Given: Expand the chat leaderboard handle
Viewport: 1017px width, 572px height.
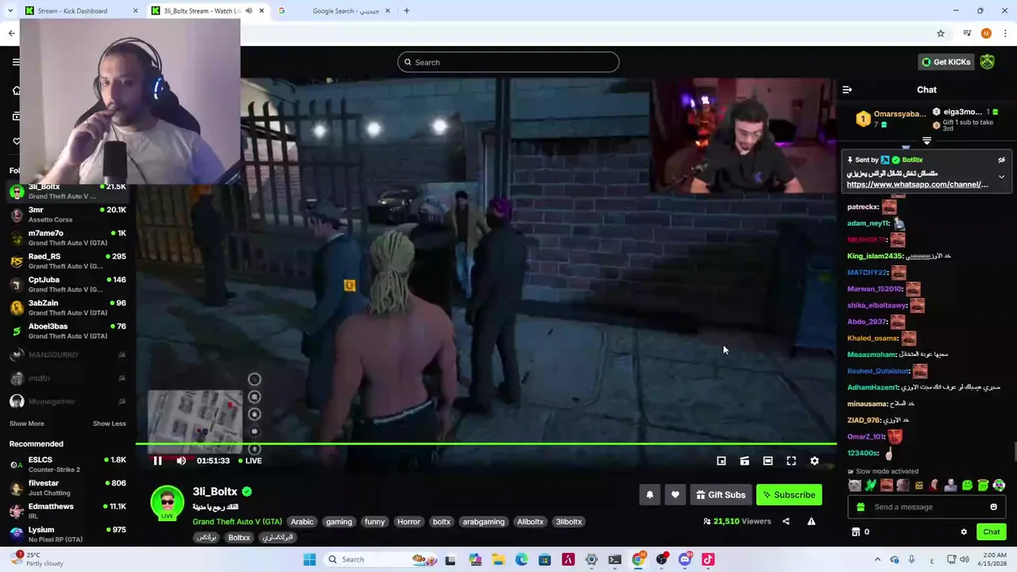Looking at the screenshot, I should [926, 141].
